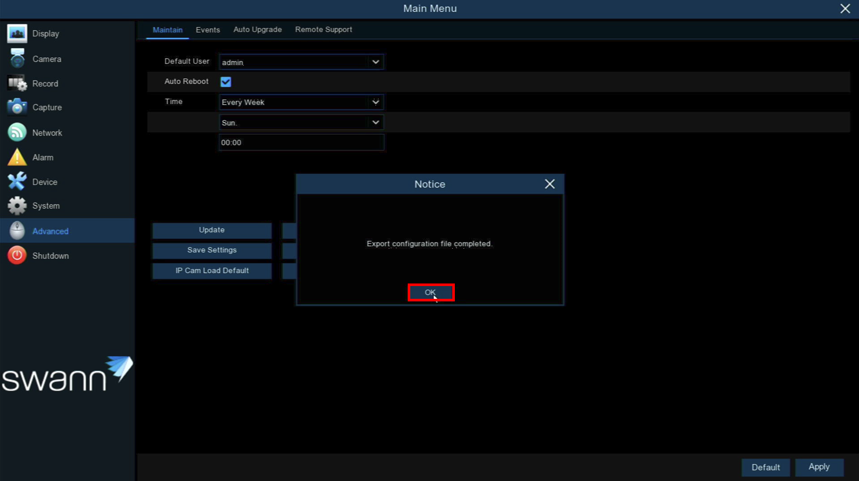This screenshot has width=859, height=481.
Task: Open the Camera settings icon
Action: 17,58
